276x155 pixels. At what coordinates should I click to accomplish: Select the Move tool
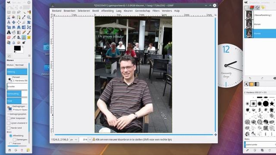click(14, 22)
